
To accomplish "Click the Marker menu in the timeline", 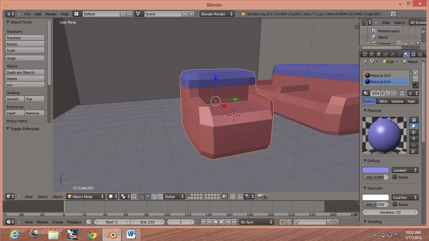I will (x=42, y=222).
